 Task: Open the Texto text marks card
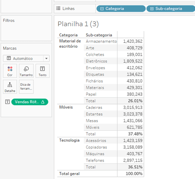point(42,71)
